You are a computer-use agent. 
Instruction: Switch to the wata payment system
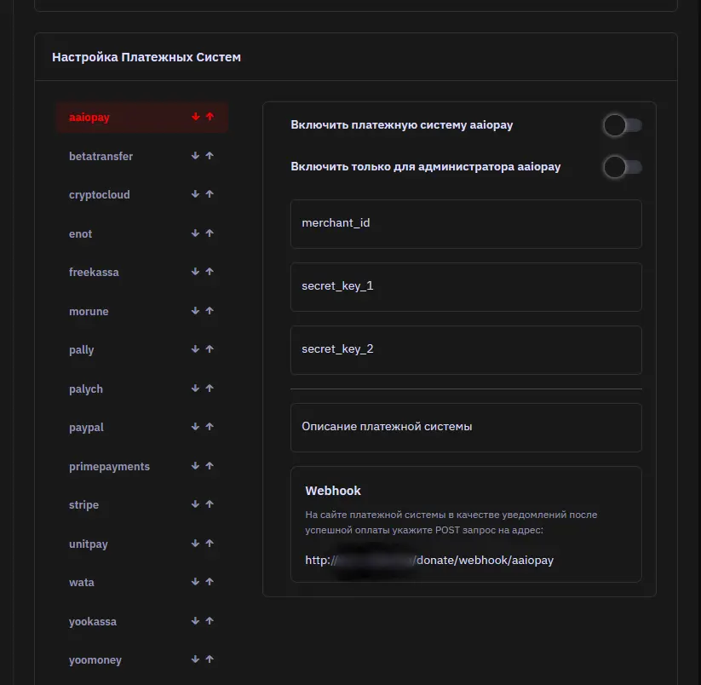[x=82, y=583]
